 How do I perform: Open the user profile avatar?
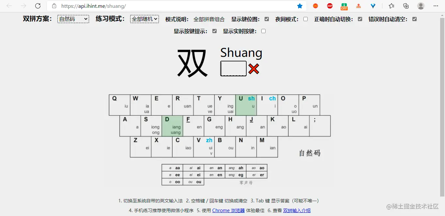pyautogui.click(x=421, y=6)
